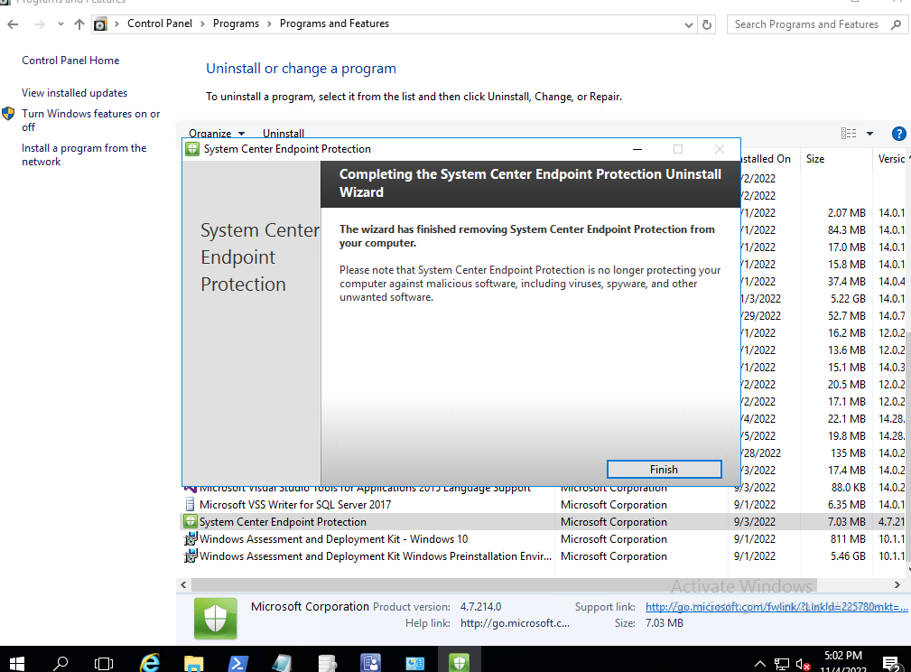Select the Windows Preinstallation Environment kit row

[544, 556]
